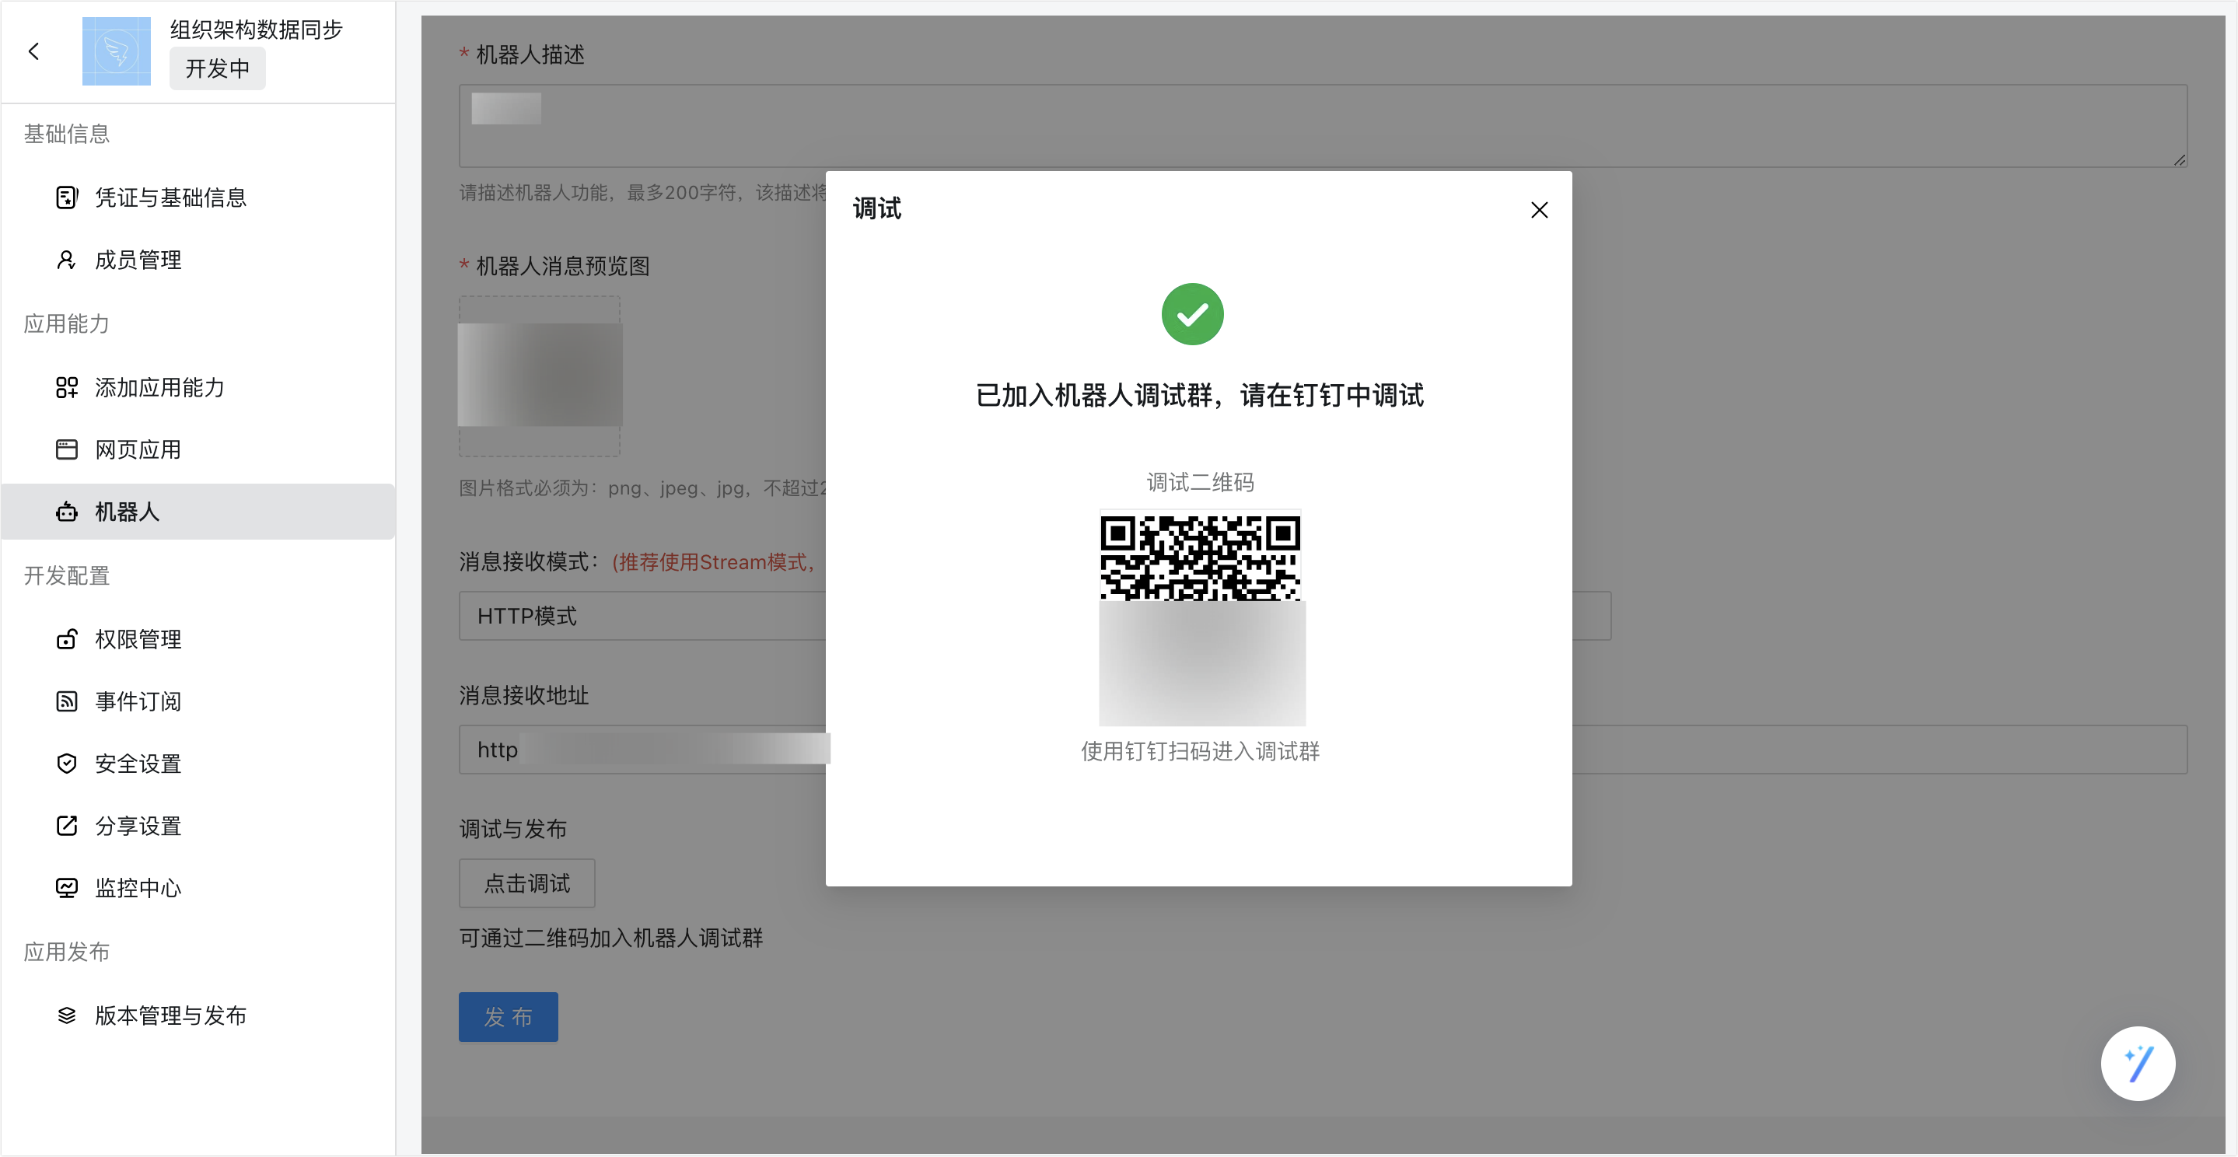Open 安全设置 sidebar item

198,764
